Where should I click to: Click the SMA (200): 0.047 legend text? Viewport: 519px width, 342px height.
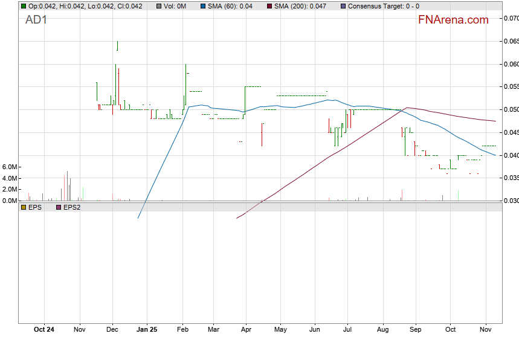(301, 6)
